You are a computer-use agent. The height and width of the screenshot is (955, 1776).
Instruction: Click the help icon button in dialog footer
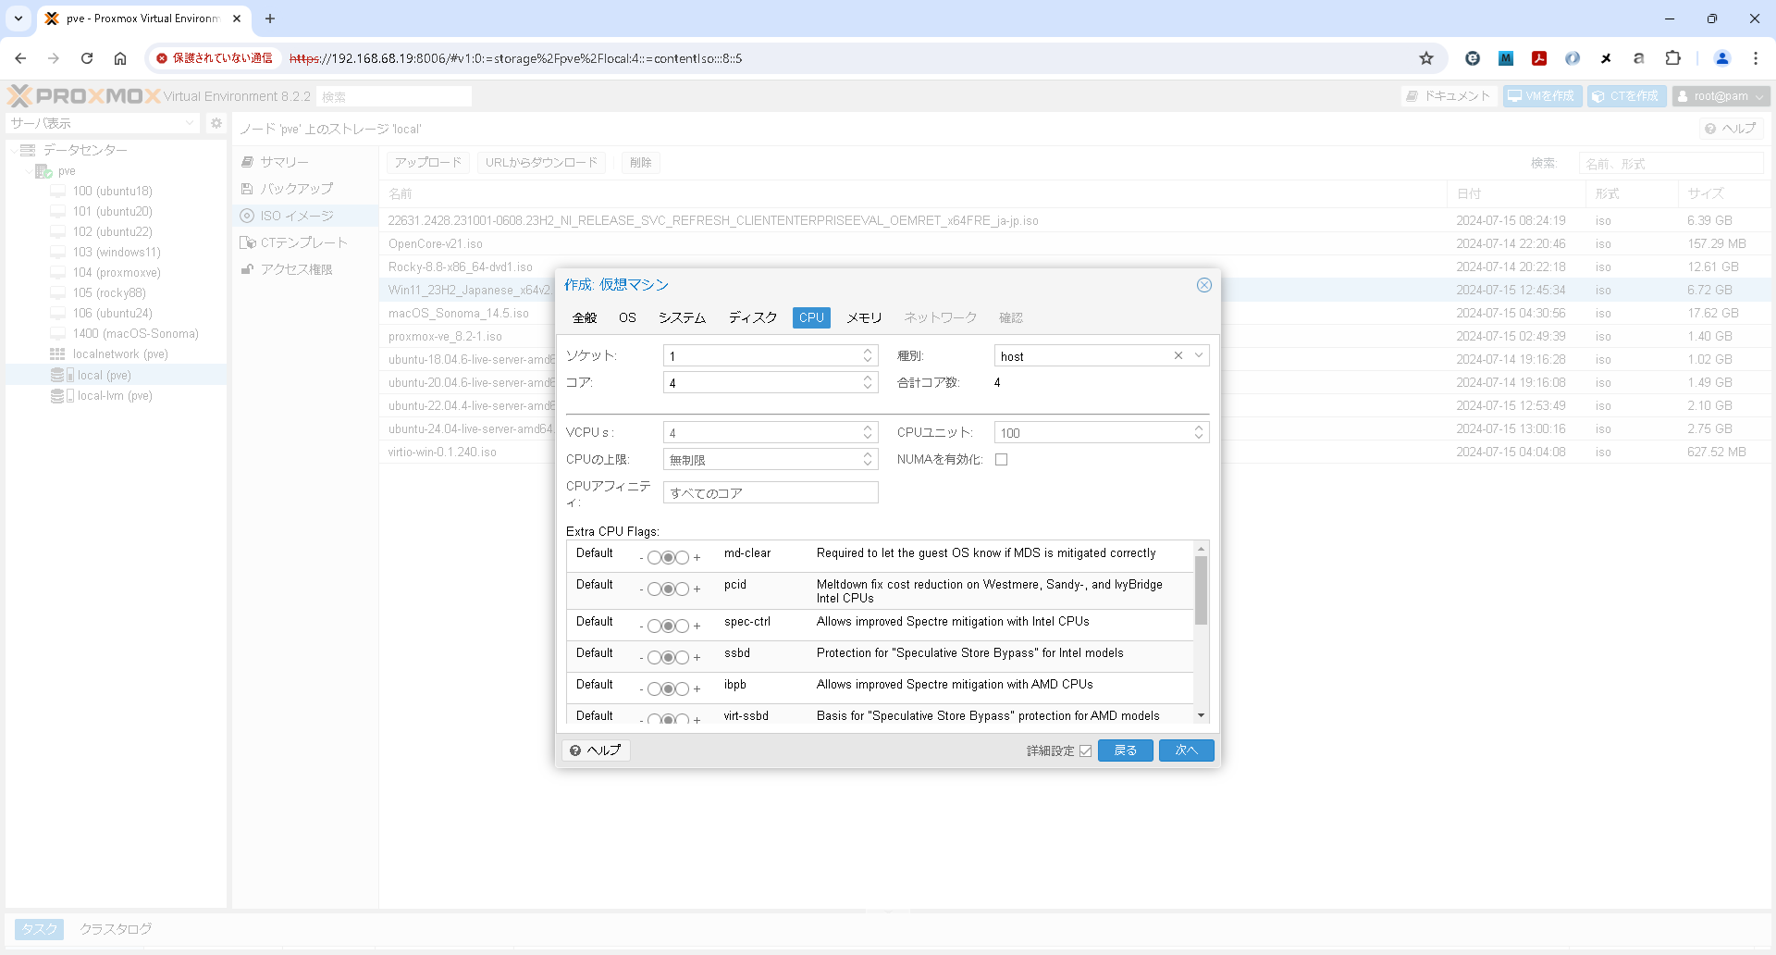[596, 750]
